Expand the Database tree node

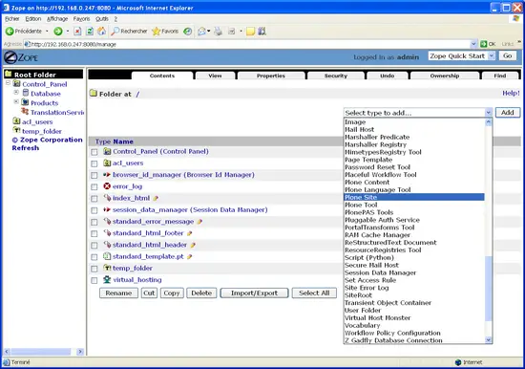click(x=16, y=92)
